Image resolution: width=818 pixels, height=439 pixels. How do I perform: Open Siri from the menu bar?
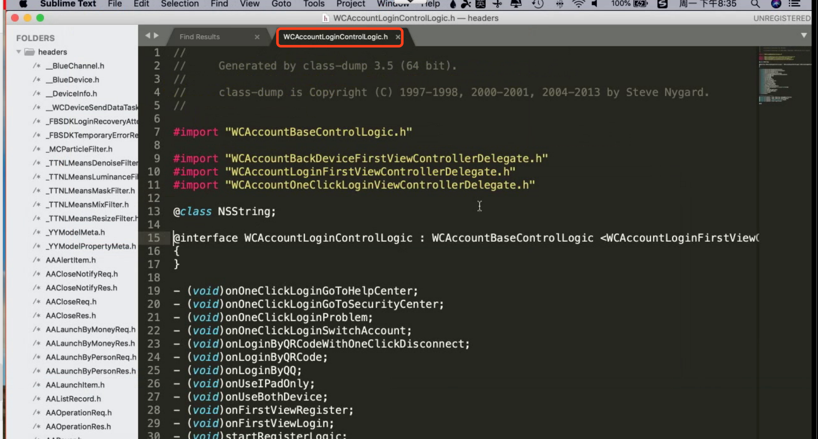[776, 4]
